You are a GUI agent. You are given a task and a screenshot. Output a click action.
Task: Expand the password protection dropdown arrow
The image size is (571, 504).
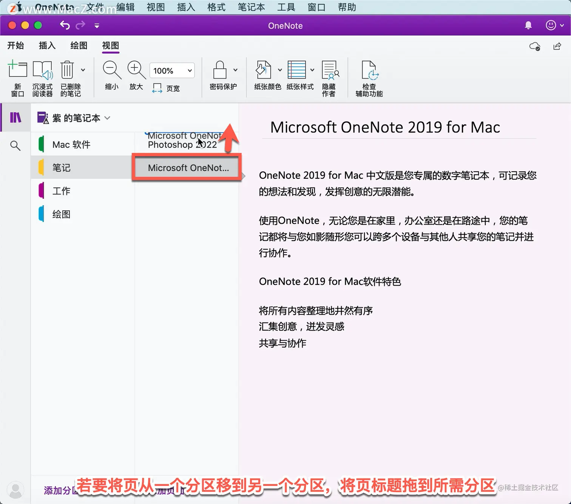(x=236, y=70)
